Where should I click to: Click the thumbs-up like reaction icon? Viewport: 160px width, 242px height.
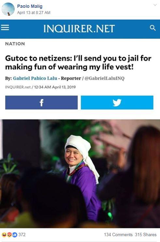15,235
